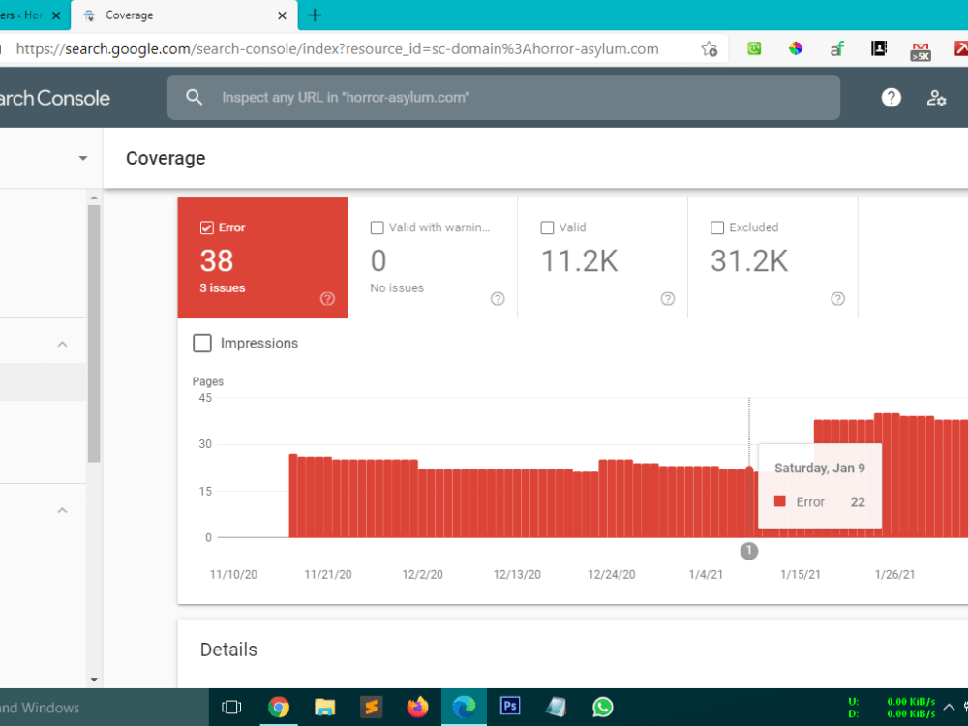
Task: Check the Excluded status checkbox
Action: click(716, 227)
